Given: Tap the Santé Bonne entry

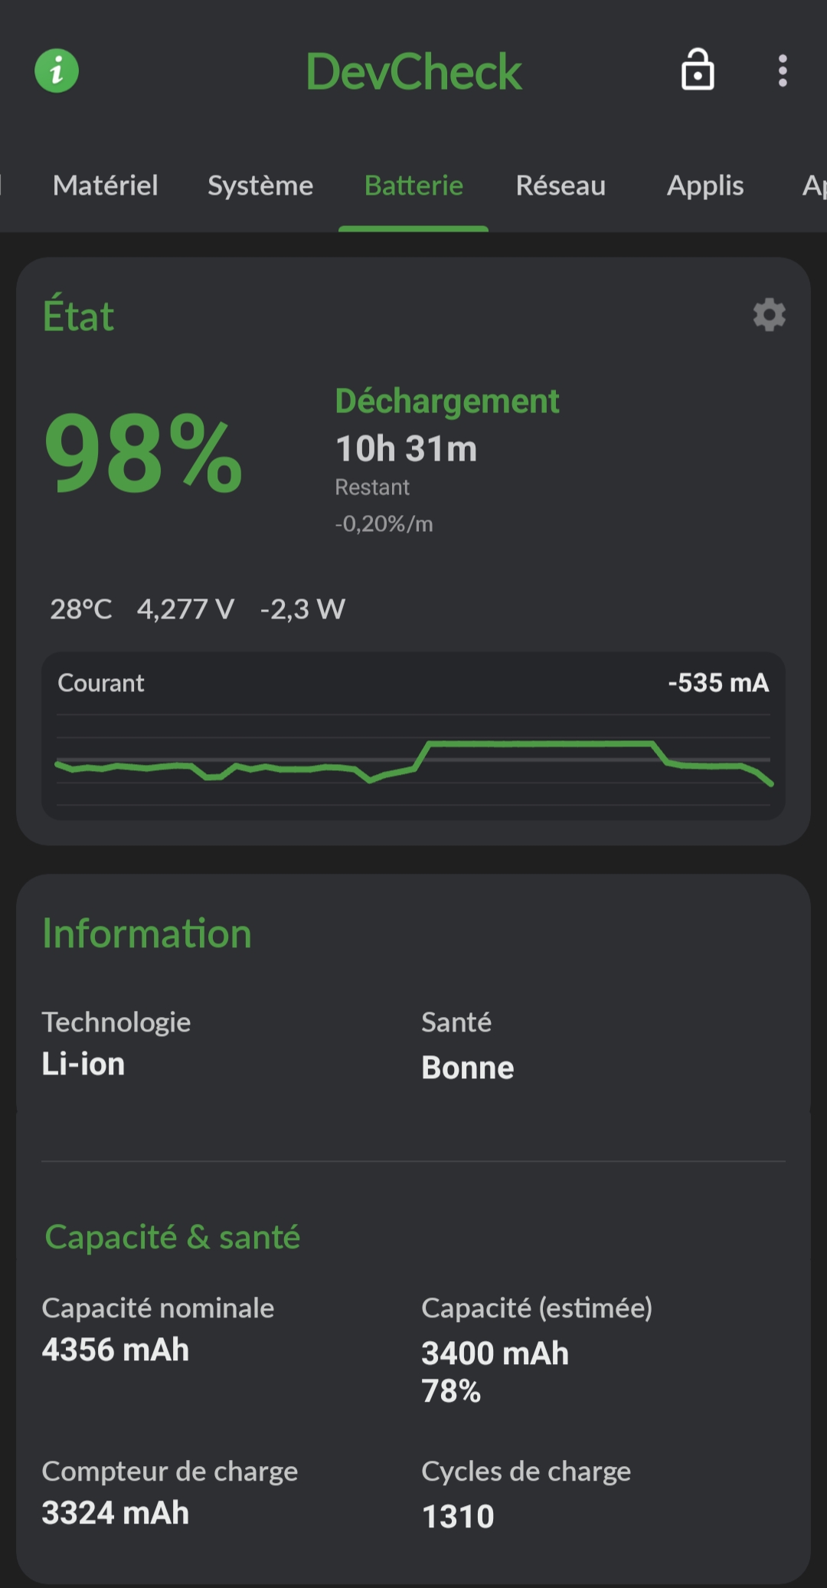Looking at the screenshot, I should click(x=468, y=1045).
